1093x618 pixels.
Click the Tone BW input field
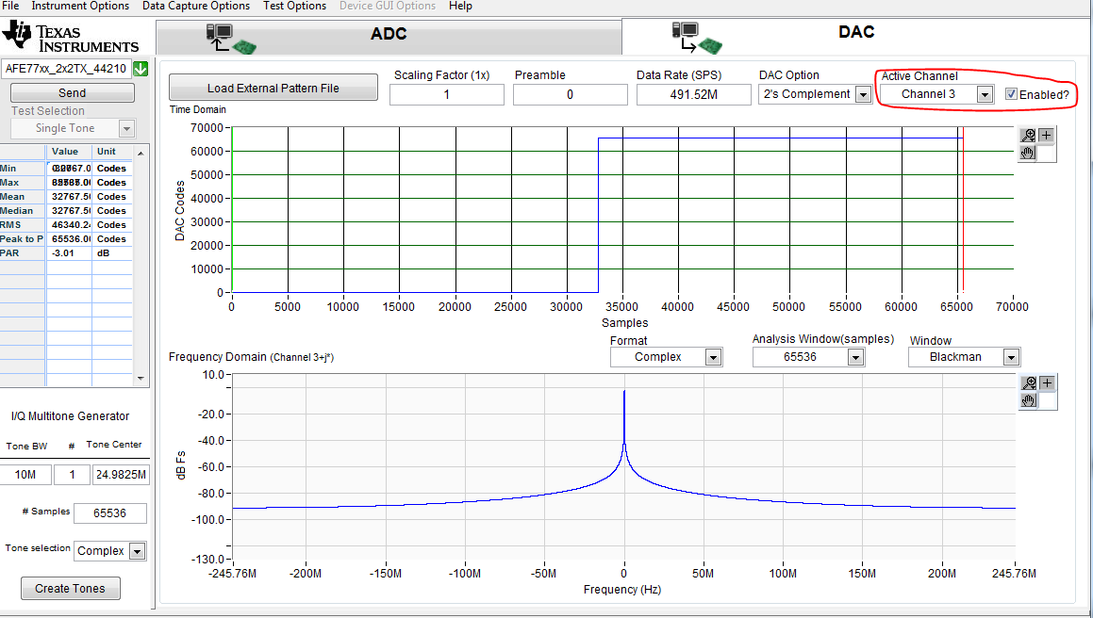25,475
